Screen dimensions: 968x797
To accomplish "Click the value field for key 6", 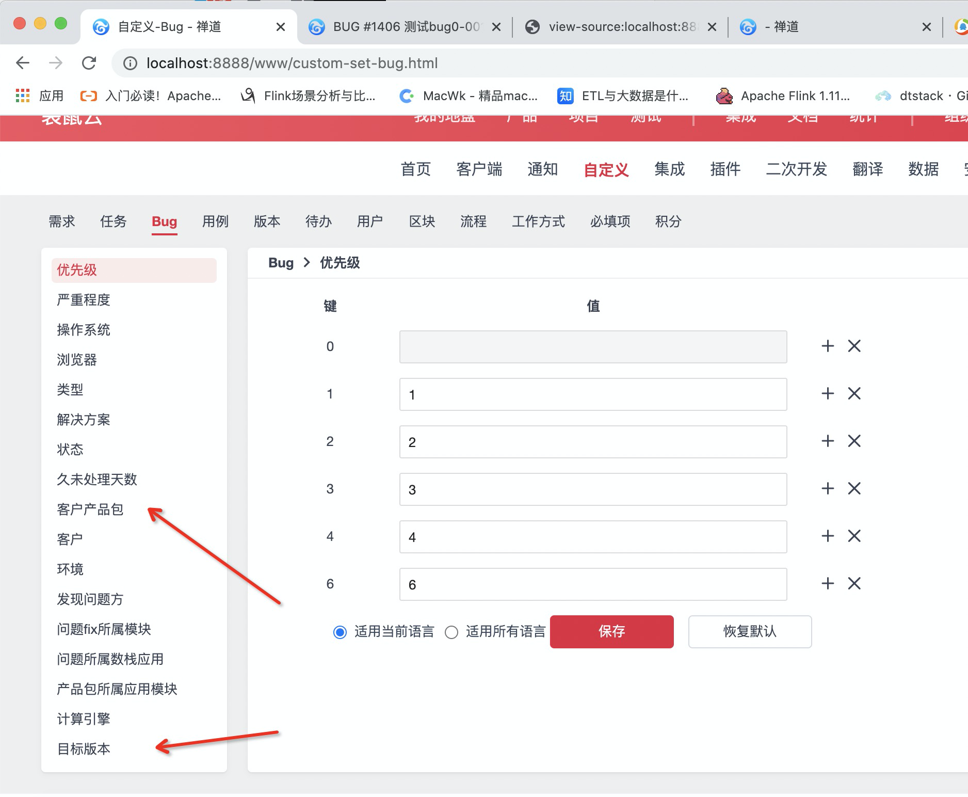I will click(593, 584).
